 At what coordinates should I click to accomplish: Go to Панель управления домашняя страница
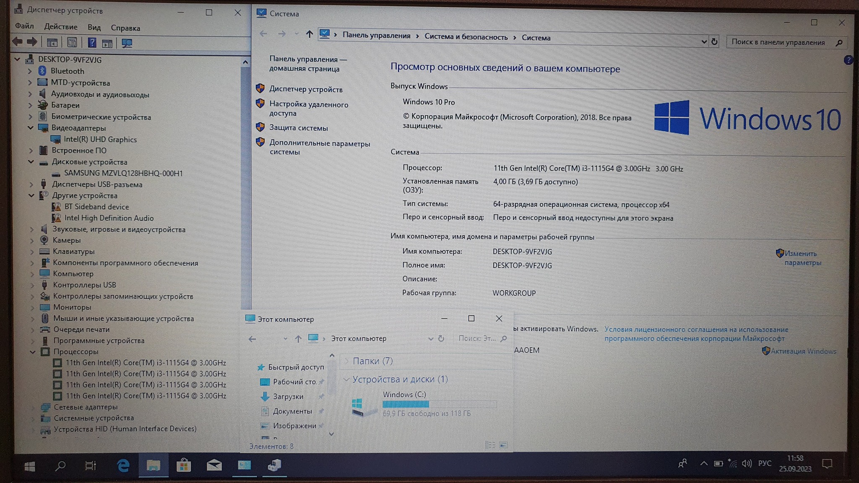[308, 64]
